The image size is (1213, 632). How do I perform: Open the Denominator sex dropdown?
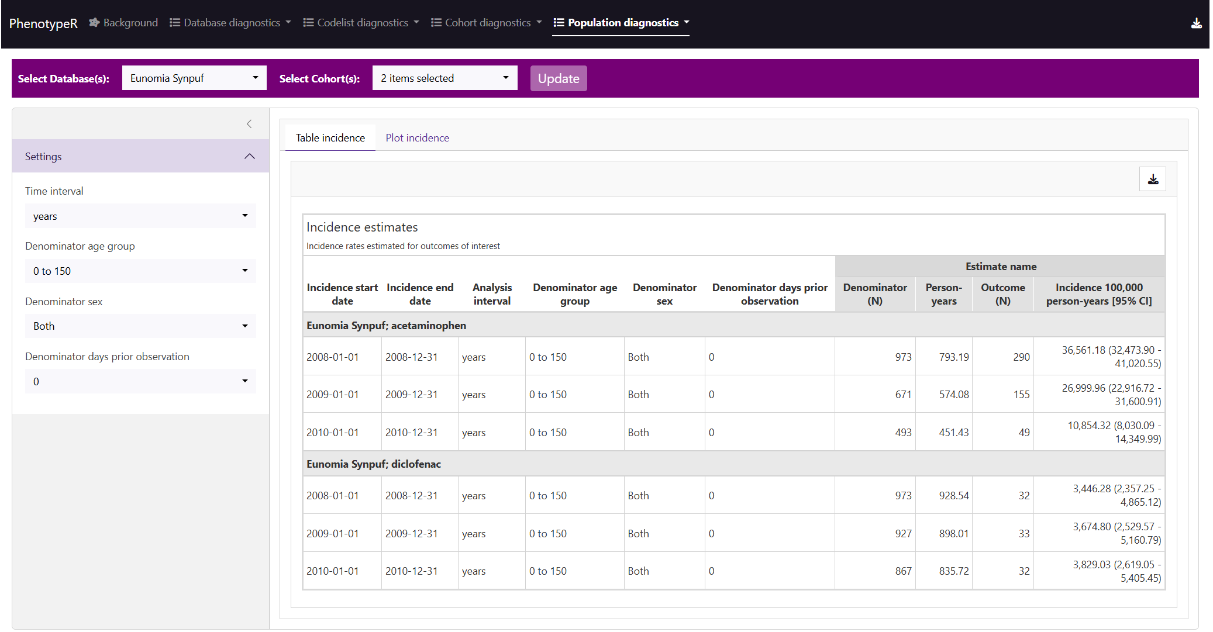[x=140, y=326]
